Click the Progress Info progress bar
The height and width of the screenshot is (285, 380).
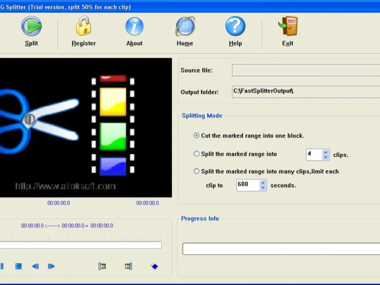click(281, 248)
